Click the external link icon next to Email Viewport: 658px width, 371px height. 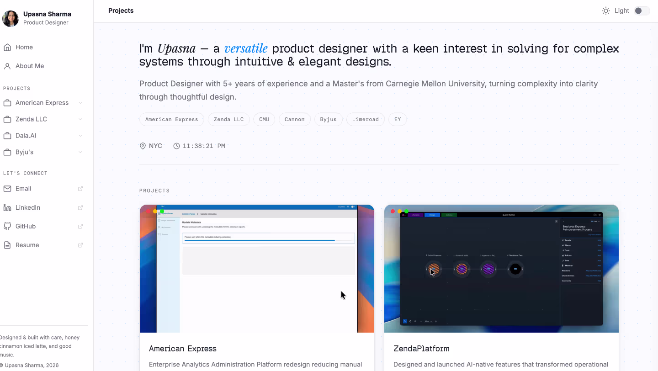(x=80, y=189)
